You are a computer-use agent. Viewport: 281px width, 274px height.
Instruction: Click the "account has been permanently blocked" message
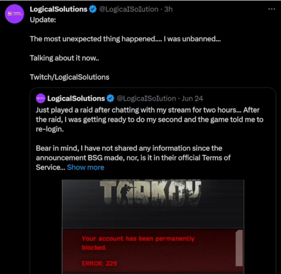click(x=138, y=243)
